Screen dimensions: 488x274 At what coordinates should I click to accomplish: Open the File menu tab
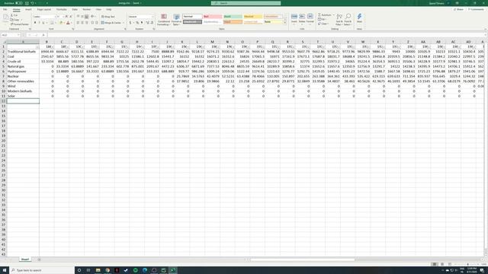point(5,10)
